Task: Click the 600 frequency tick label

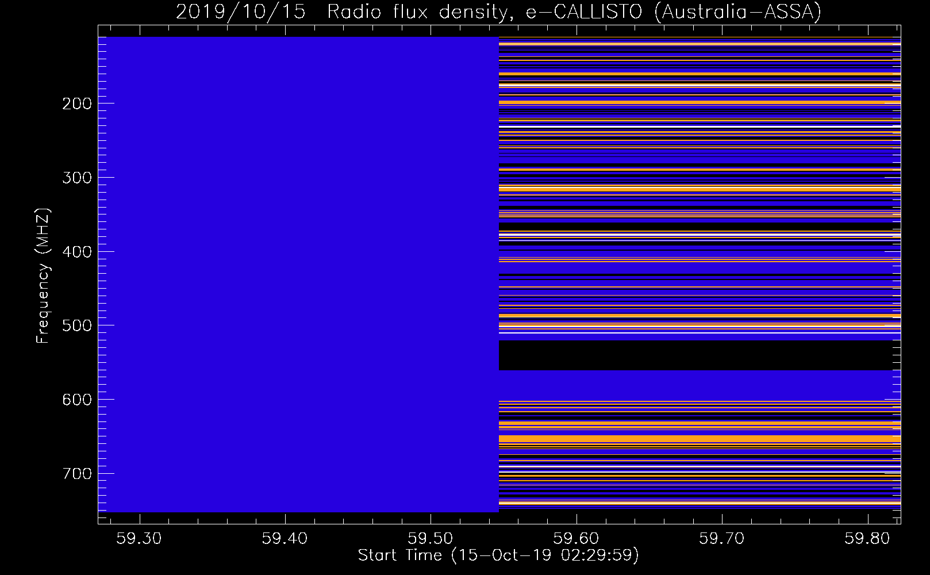Action: pos(77,400)
